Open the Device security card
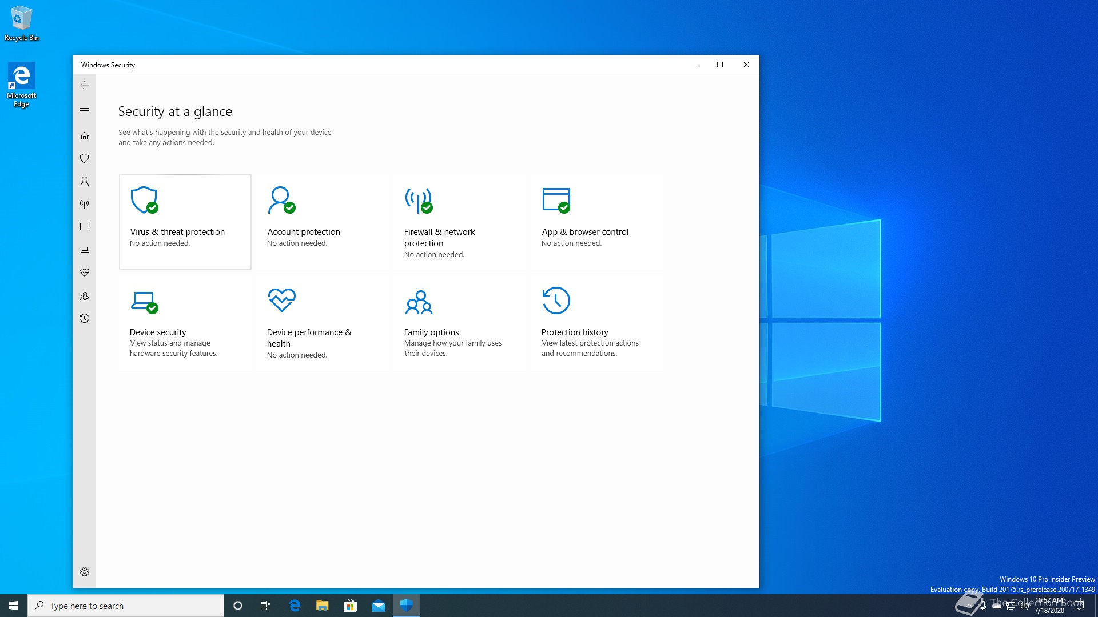Screen dimensions: 1098x617 click(185, 323)
